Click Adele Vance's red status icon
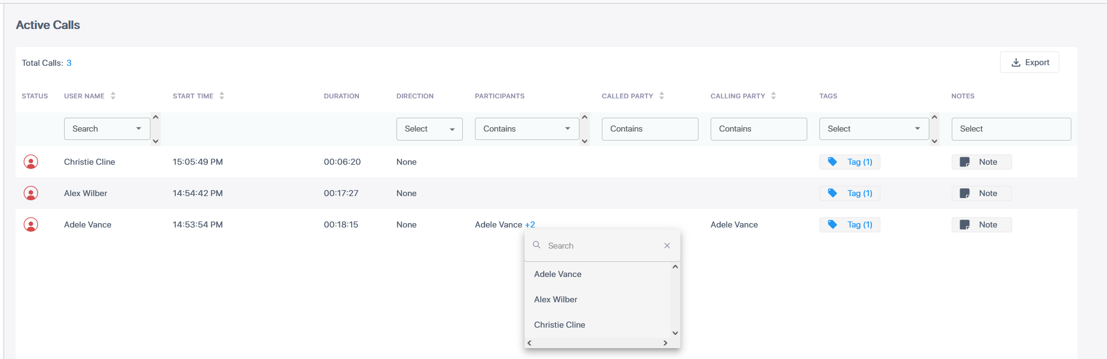This screenshot has width=1107, height=359. [31, 224]
